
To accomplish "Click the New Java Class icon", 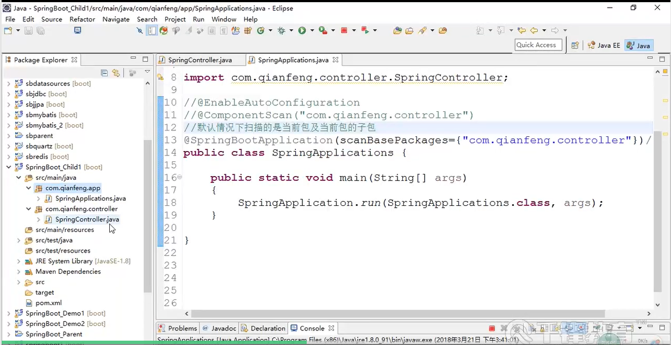I will (261, 31).
